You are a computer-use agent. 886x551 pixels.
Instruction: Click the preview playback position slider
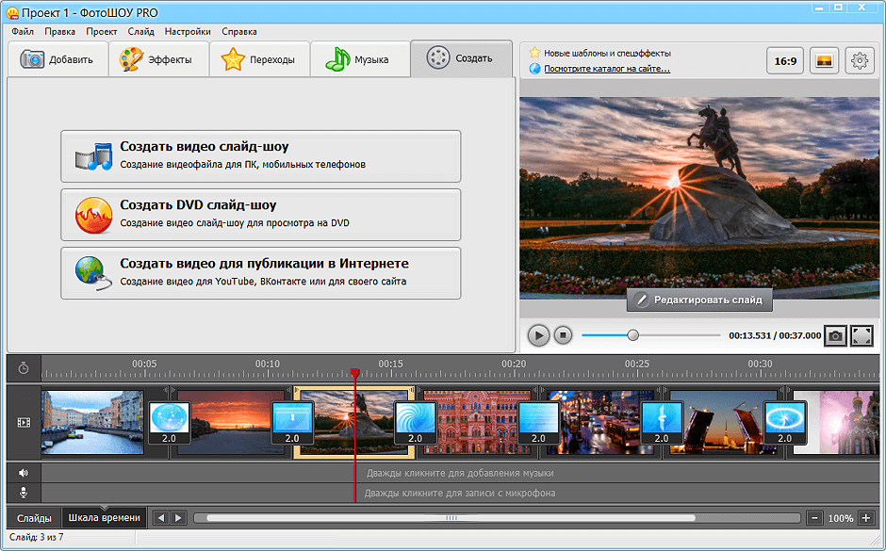(632, 335)
